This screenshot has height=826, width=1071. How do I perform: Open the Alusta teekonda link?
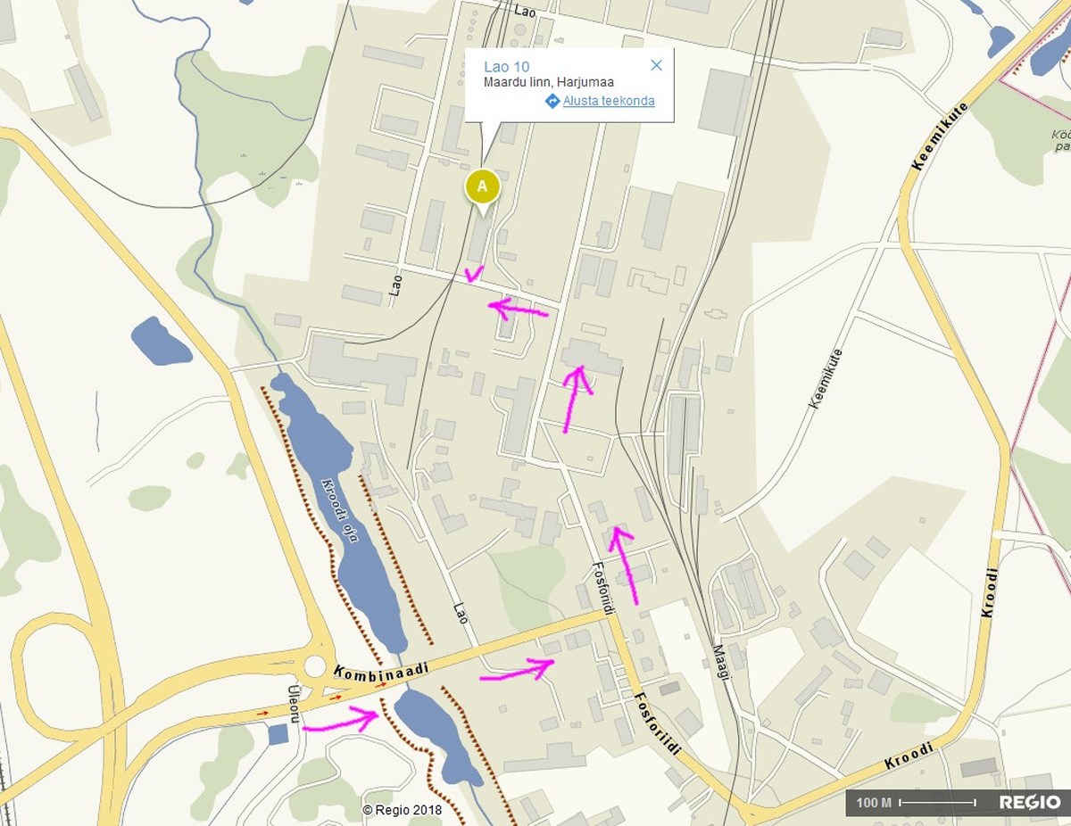click(609, 101)
